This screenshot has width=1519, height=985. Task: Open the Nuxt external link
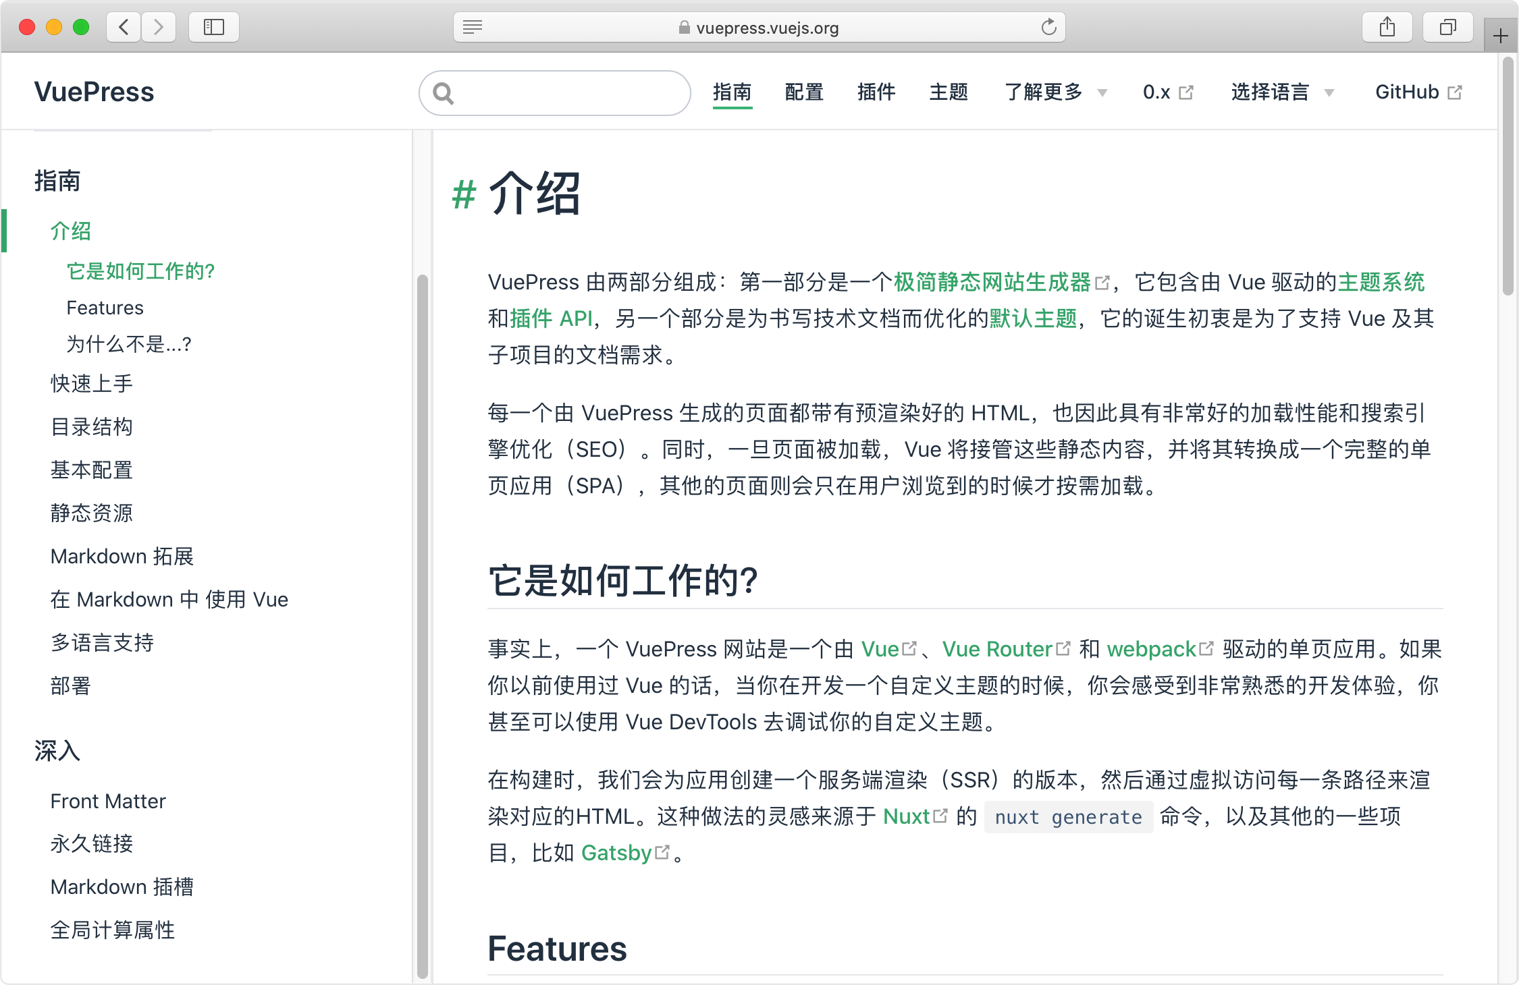tap(915, 816)
